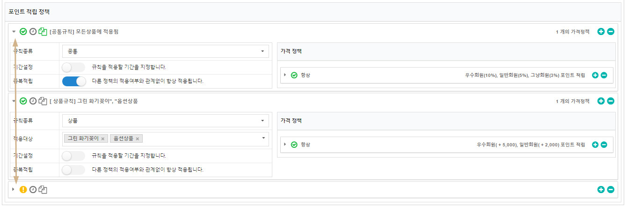Click the copy icon of 상품규칙 row
The image size is (627, 207).
click(43, 101)
